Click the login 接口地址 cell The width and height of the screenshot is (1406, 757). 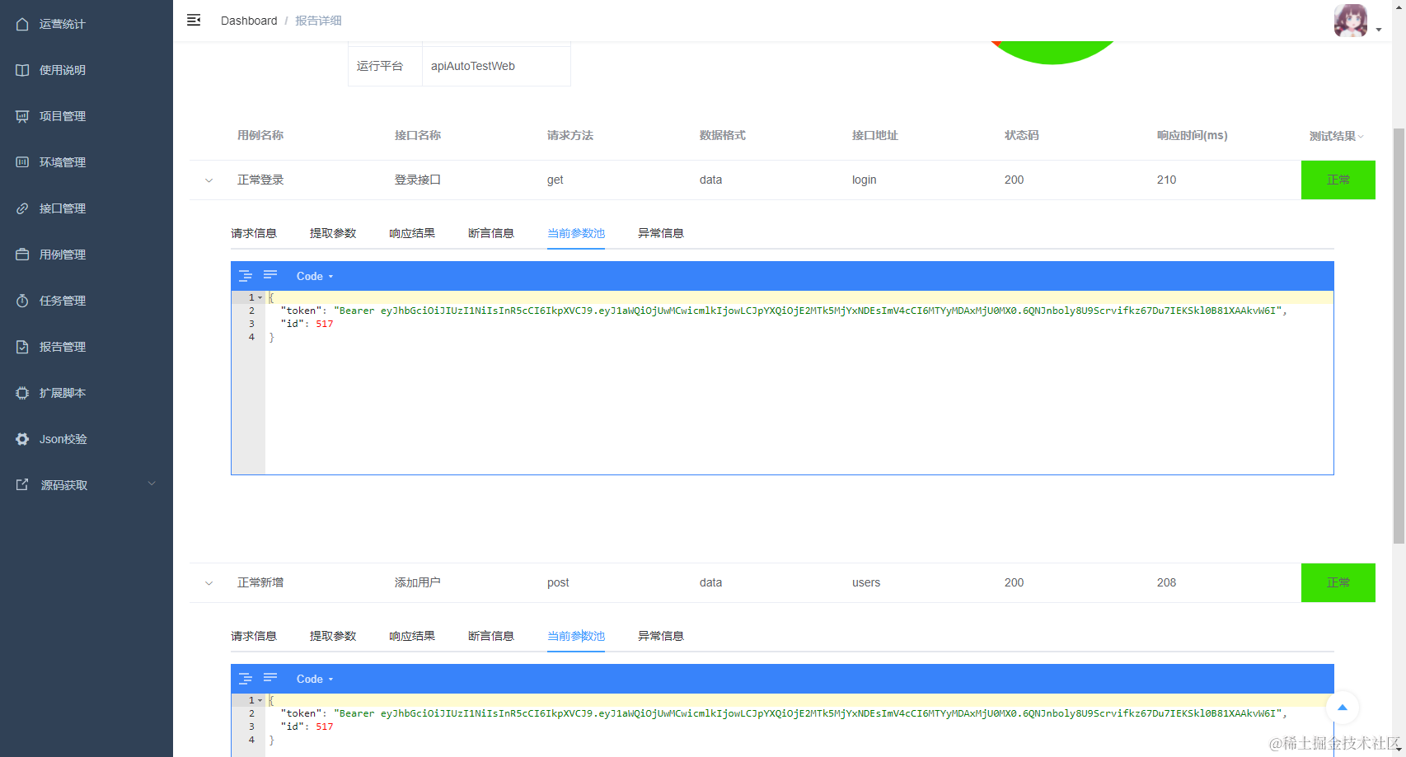click(865, 180)
